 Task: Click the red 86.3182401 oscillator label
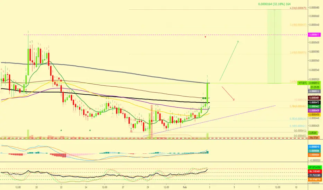coord(315,171)
